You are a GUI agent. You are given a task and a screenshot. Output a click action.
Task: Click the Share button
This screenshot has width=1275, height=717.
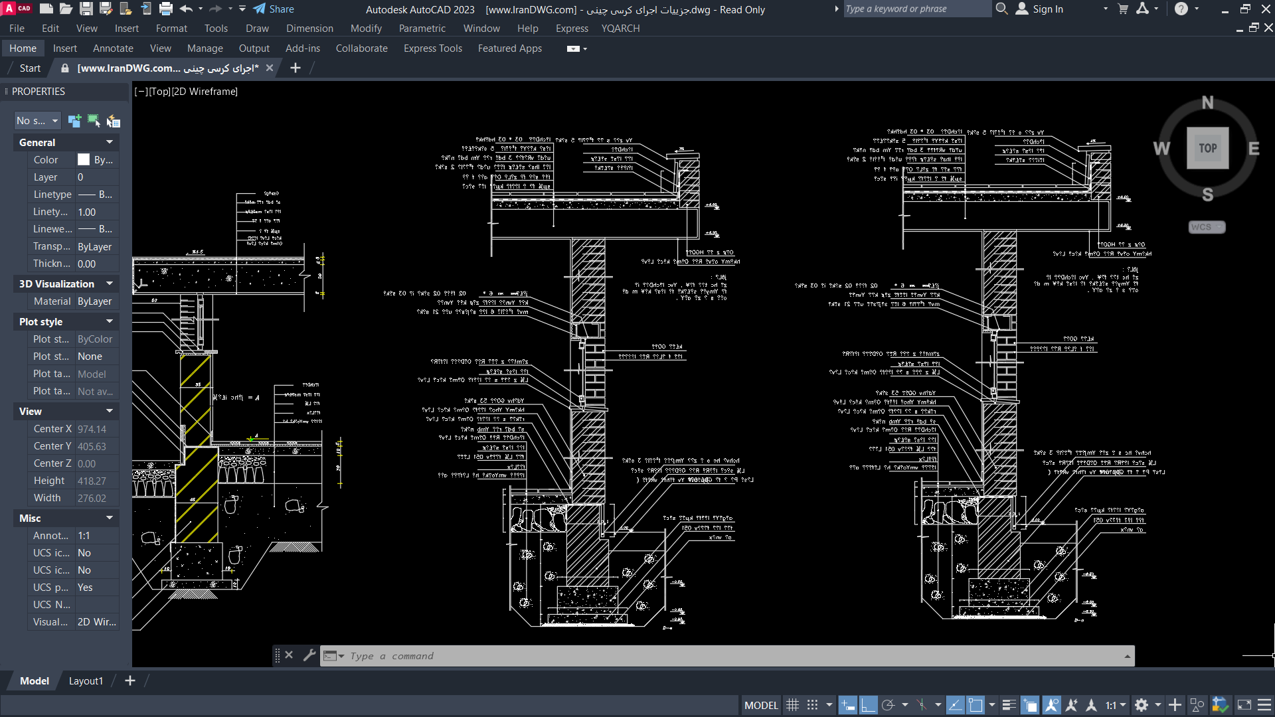(274, 9)
